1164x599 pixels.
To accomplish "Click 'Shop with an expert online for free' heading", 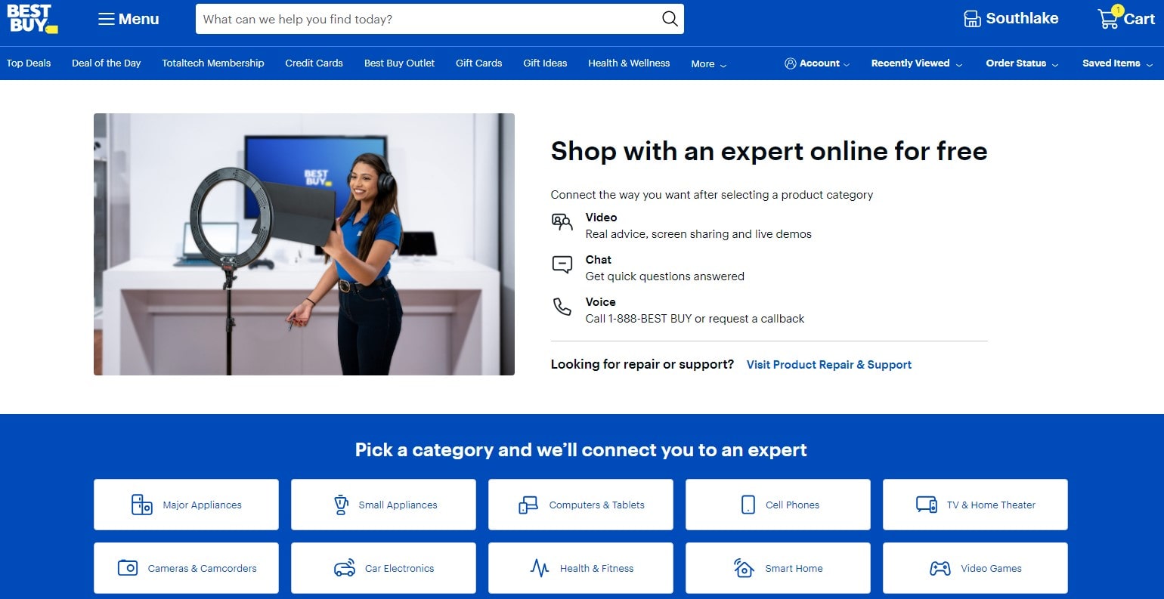I will click(x=769, y=151).
